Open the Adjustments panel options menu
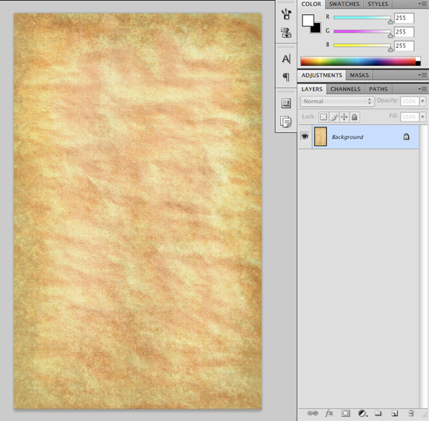429x421 pixels. (423, 75)
